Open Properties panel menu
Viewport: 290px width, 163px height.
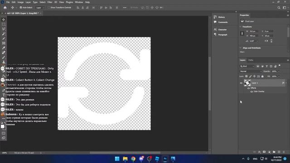(288, 15)
